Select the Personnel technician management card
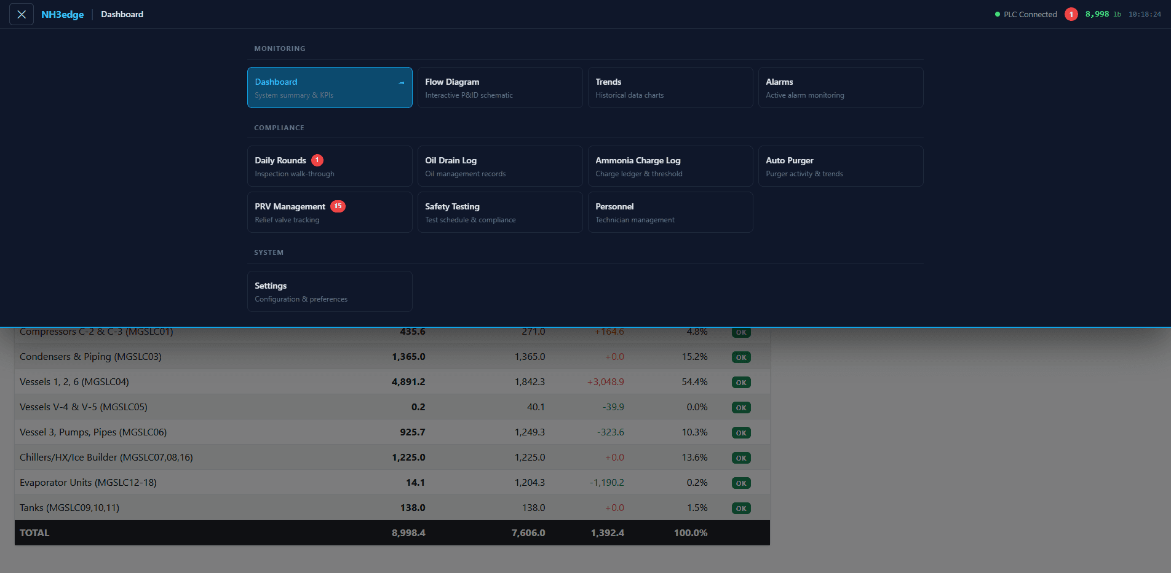 (x=670, y=212)
